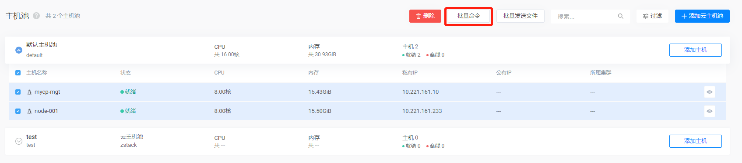742x163 pixels.
Task: Click the Linux penguin icon beside node-001
Action: pyautogui.click(x=29, y=111)
